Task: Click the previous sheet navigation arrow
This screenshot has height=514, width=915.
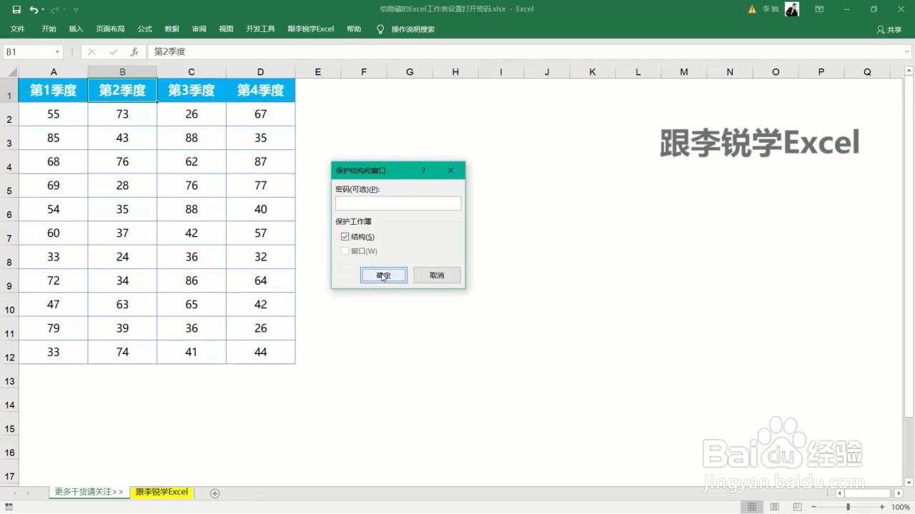Action: [x=14, y=493]
